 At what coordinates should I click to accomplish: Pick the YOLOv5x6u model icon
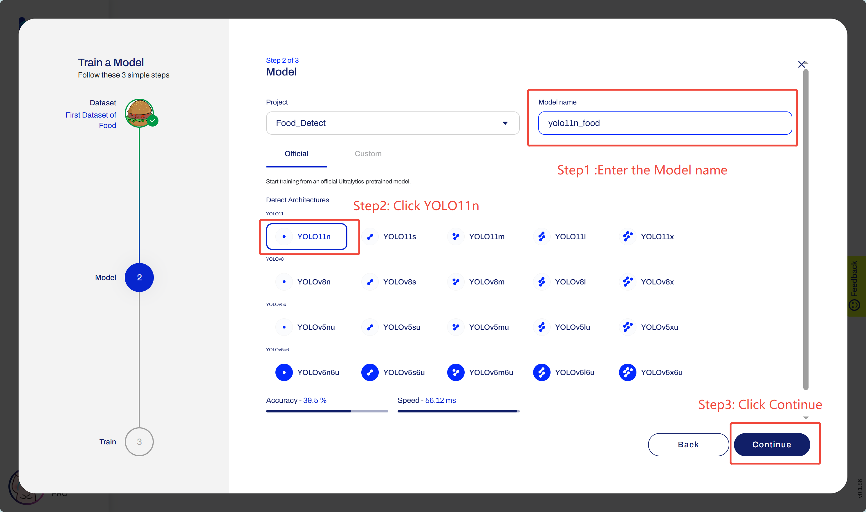(627, 372)
